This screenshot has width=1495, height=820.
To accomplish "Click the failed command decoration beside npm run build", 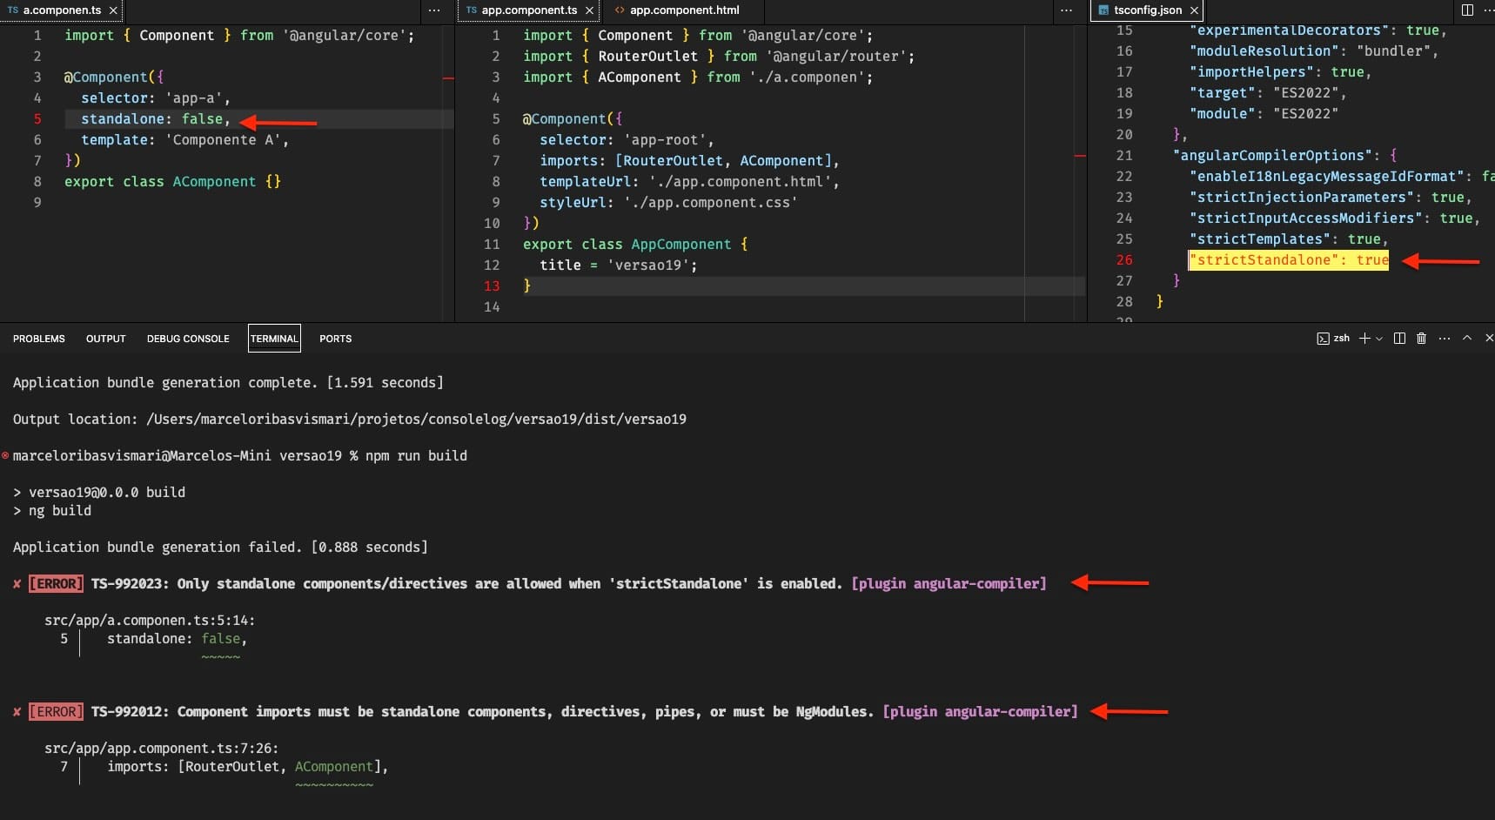I will tap(6, 455).
